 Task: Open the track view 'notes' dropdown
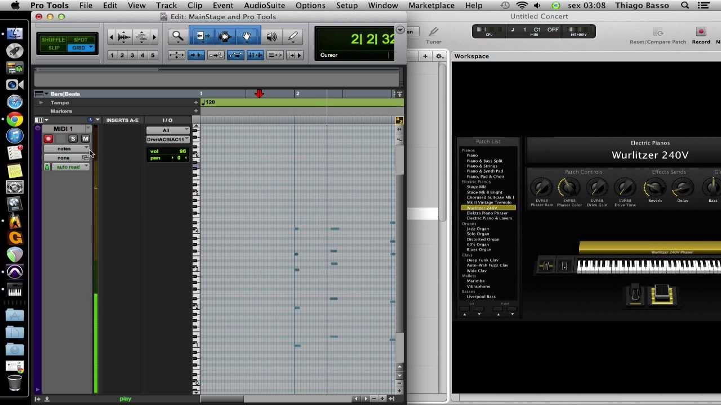[66, 149]
